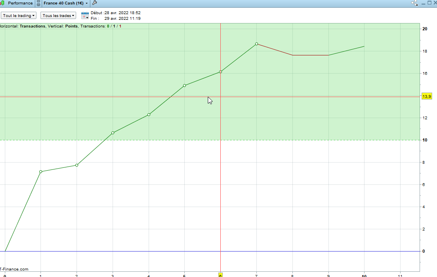
Task: Click the Performance title label
Action: (x=20, y=3)
